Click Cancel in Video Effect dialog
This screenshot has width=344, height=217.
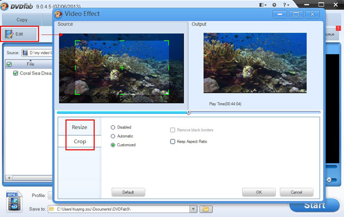pyautogui.click(x=296, y=192)
